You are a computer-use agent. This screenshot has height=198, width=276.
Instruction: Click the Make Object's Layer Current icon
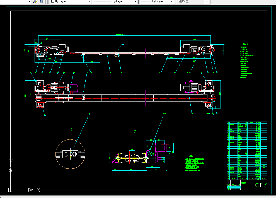click(x=35, y=2)
